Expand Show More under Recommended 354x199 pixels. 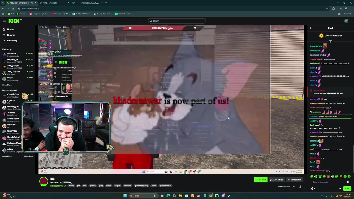[7, 156]
